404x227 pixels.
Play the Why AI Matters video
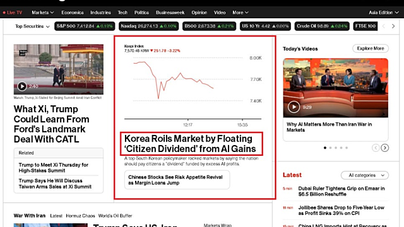click(294, 107)
